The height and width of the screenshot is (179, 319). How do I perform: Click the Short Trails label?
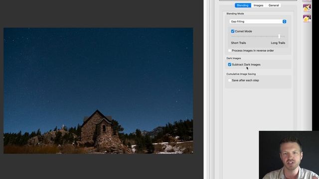[238, 43]
